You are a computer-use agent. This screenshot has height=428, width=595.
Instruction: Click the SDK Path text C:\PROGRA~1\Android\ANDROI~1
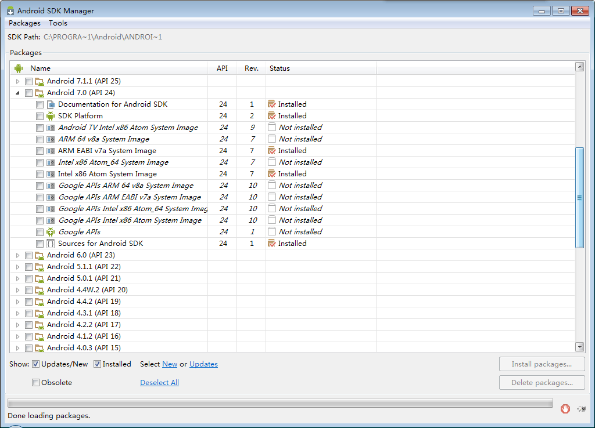[x=103, y=37]
